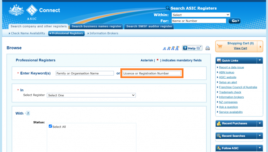Collapse the Quick Links panel
This screenshot has height=152, width=268.
point(260,60)
